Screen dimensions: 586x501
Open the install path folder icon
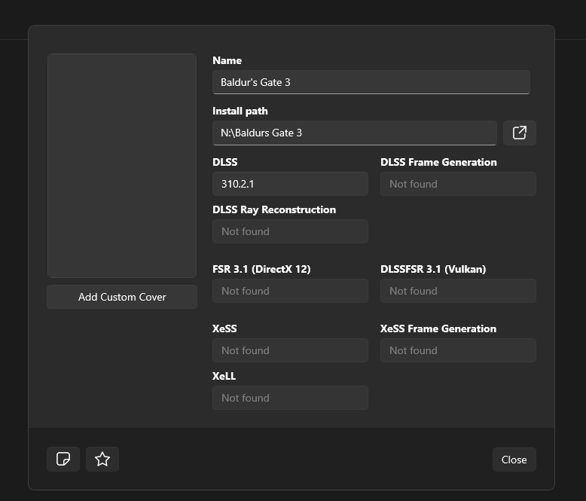point(519,133)
